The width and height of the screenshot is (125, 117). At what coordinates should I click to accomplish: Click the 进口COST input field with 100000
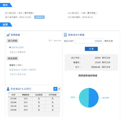coord(89,41)
